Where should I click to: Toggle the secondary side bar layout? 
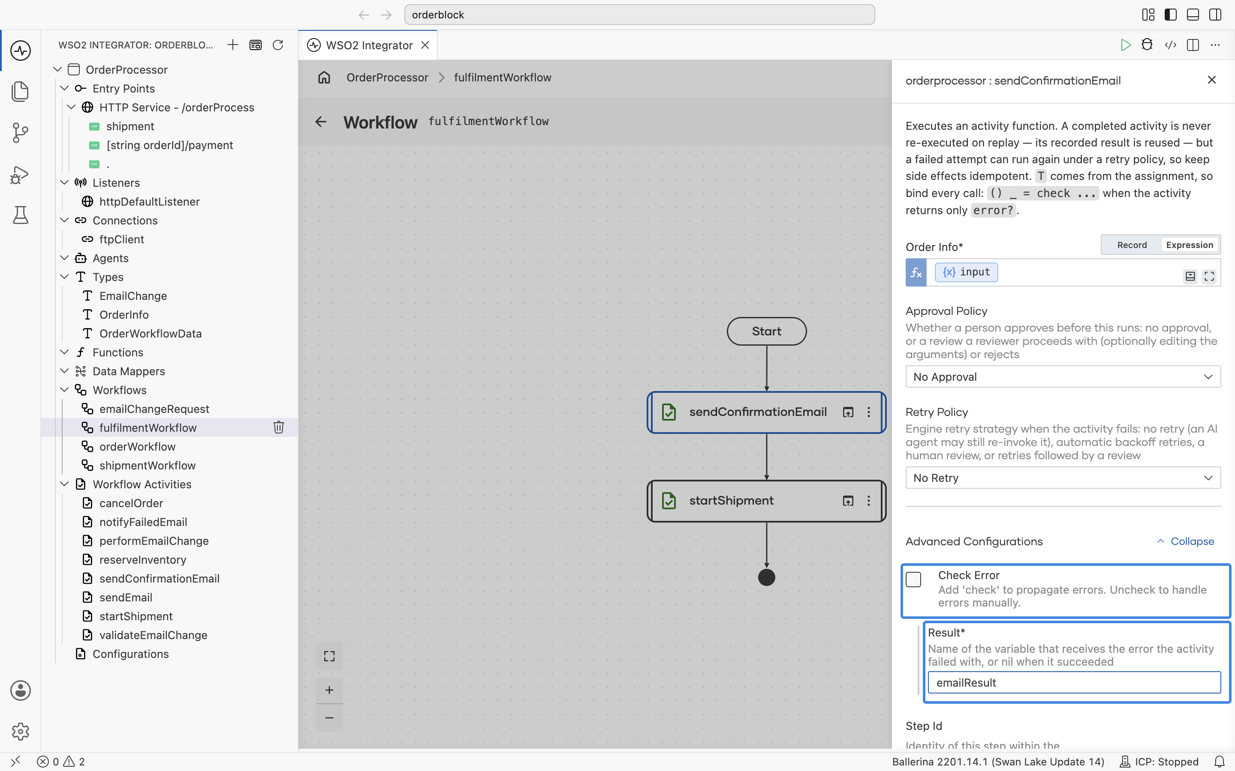click(x=1215, y=15)
